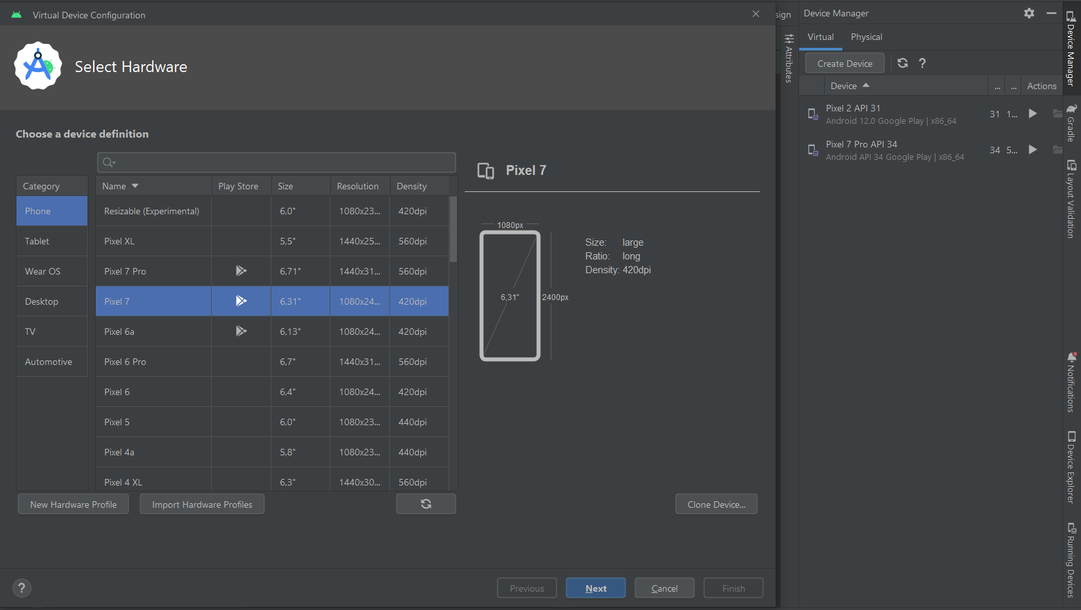The height and width of the screenshot is (610, 1081).
Task: Click device table vertical scrollbar
Action: 453,229
